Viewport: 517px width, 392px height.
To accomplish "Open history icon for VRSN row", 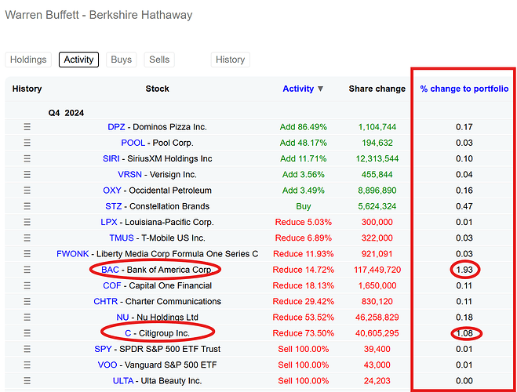I will (27, 174).
